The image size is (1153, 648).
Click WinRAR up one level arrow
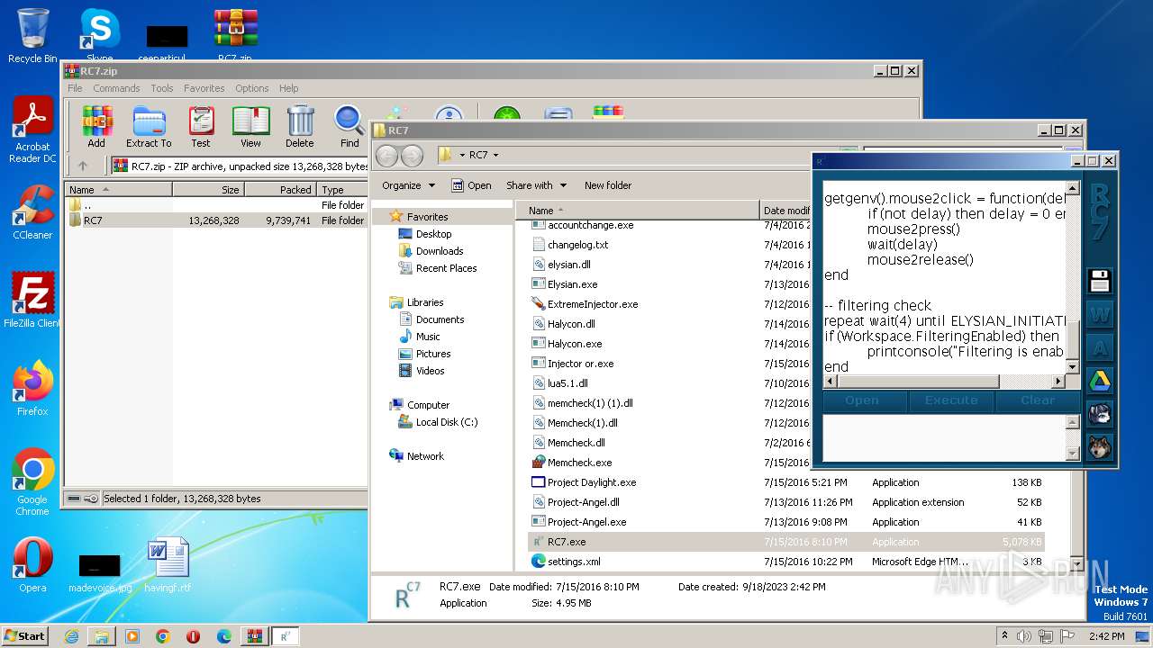(83, 166)
